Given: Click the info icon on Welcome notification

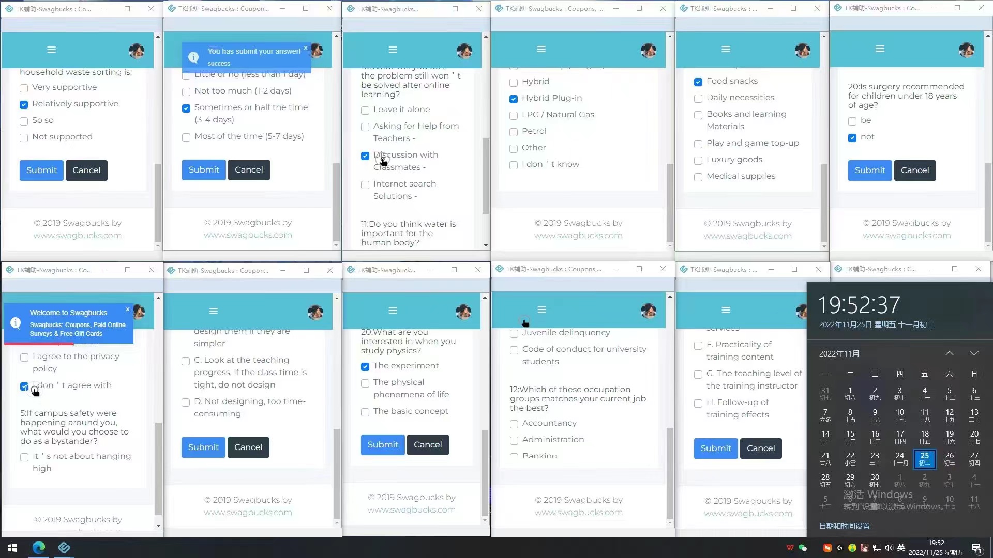Looking at the screenshot, I should pyautogui.click(x=16, y=323).
